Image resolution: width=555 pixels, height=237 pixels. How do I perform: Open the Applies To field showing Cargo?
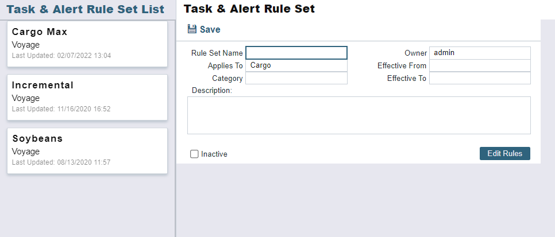296,65
